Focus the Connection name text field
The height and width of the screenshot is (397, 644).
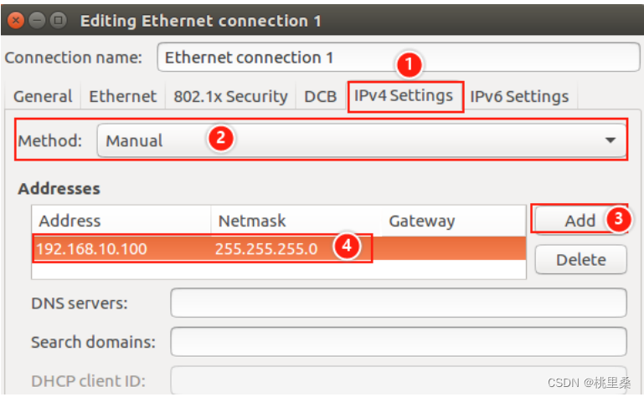[x=398, y=58]
